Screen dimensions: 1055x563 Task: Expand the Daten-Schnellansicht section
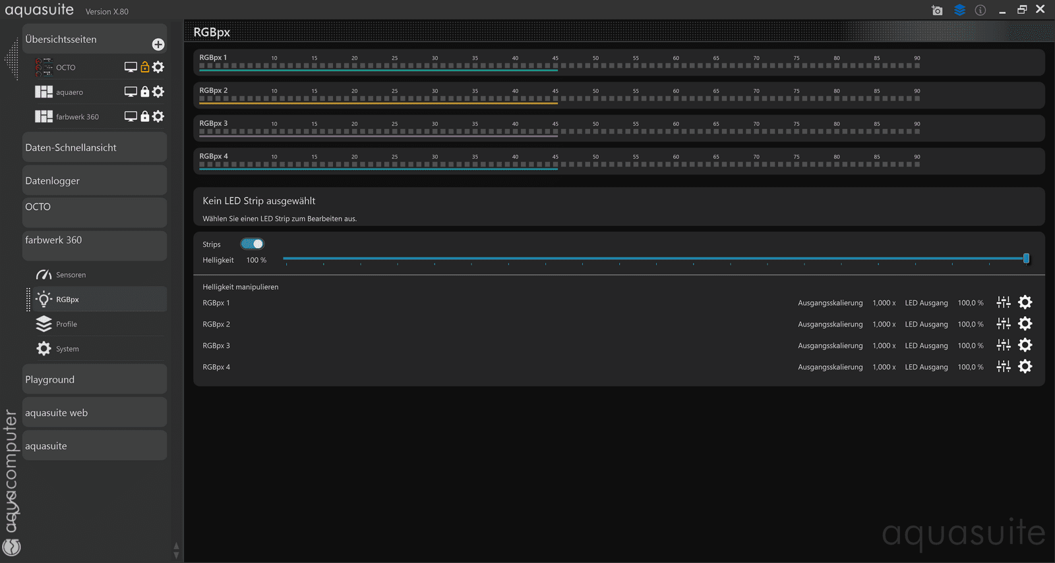pos(94,147)
